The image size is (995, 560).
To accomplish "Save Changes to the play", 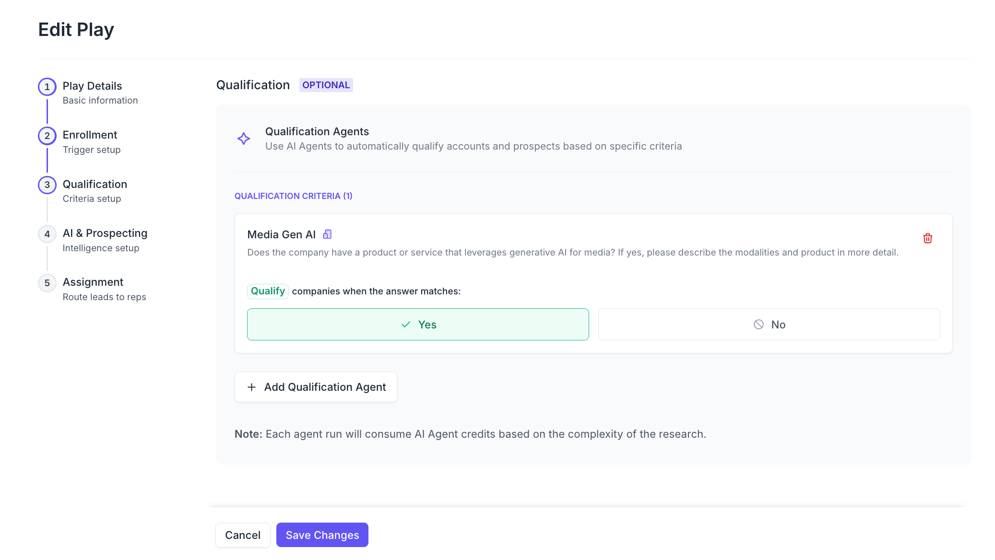I will click(322, 535).
